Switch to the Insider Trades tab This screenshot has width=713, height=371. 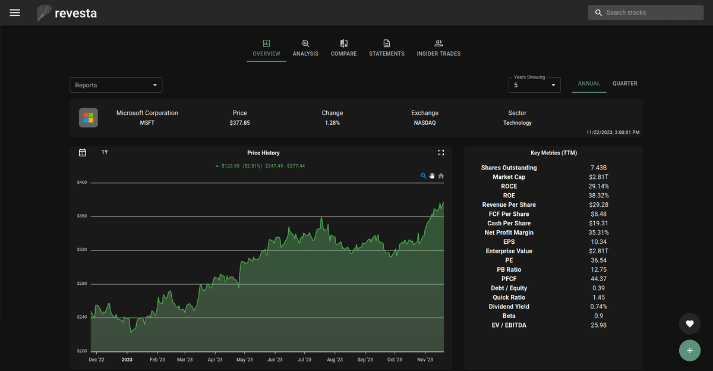(438, 48)
